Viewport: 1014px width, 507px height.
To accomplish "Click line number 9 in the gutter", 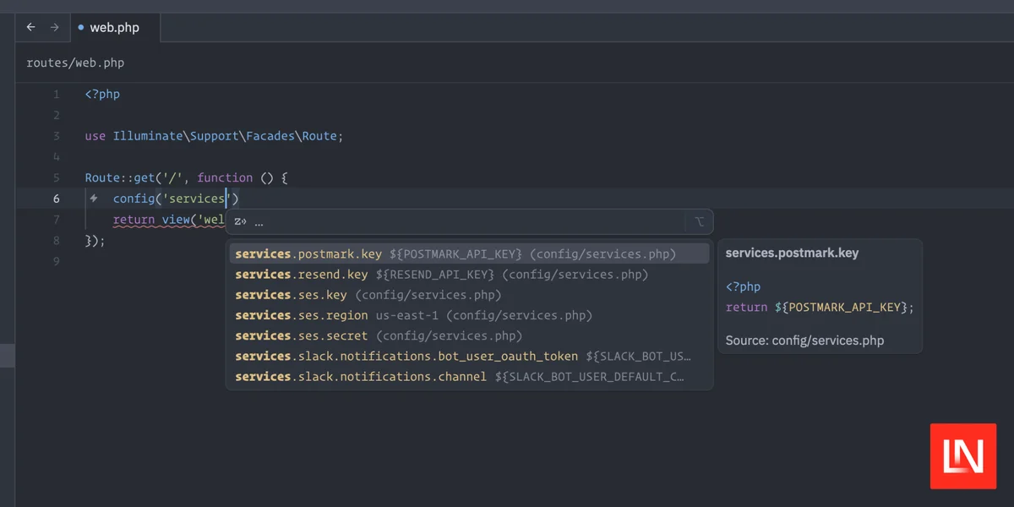I will (56, 261).
